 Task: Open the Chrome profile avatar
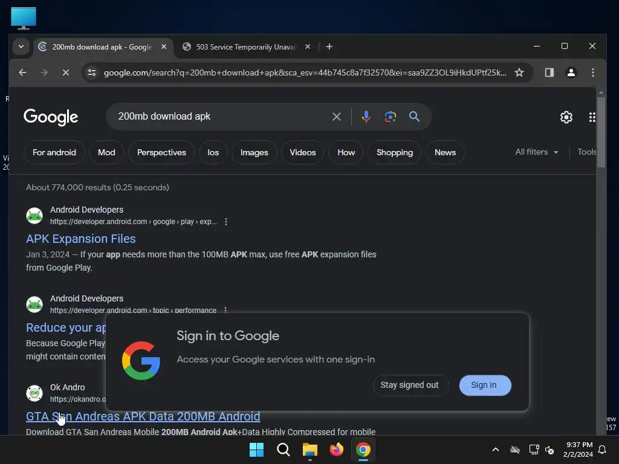[x=571, y=72]
